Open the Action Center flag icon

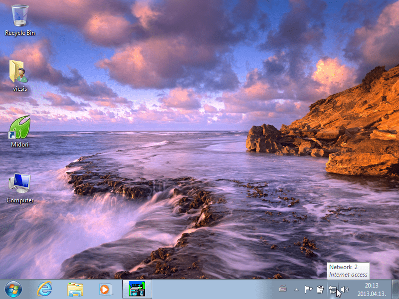click(308, 289)
